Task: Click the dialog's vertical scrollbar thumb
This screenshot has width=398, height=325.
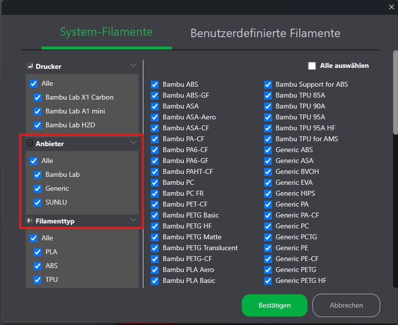Action: point(396,92)
